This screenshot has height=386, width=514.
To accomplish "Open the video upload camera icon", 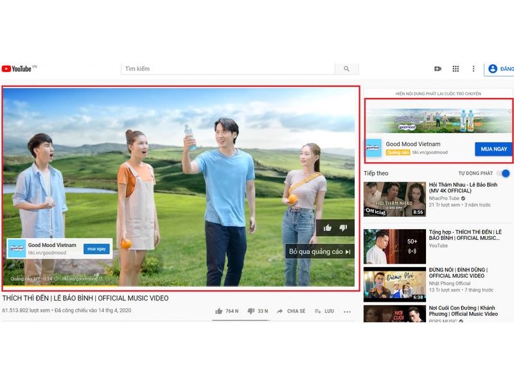I will [439, 68].
